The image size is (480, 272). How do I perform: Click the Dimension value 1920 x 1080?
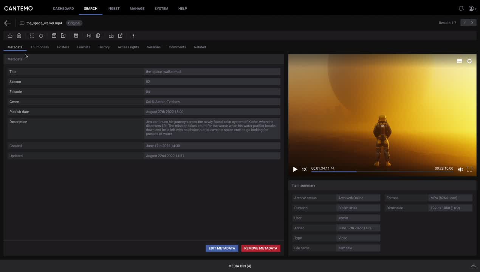coord(451,208)
